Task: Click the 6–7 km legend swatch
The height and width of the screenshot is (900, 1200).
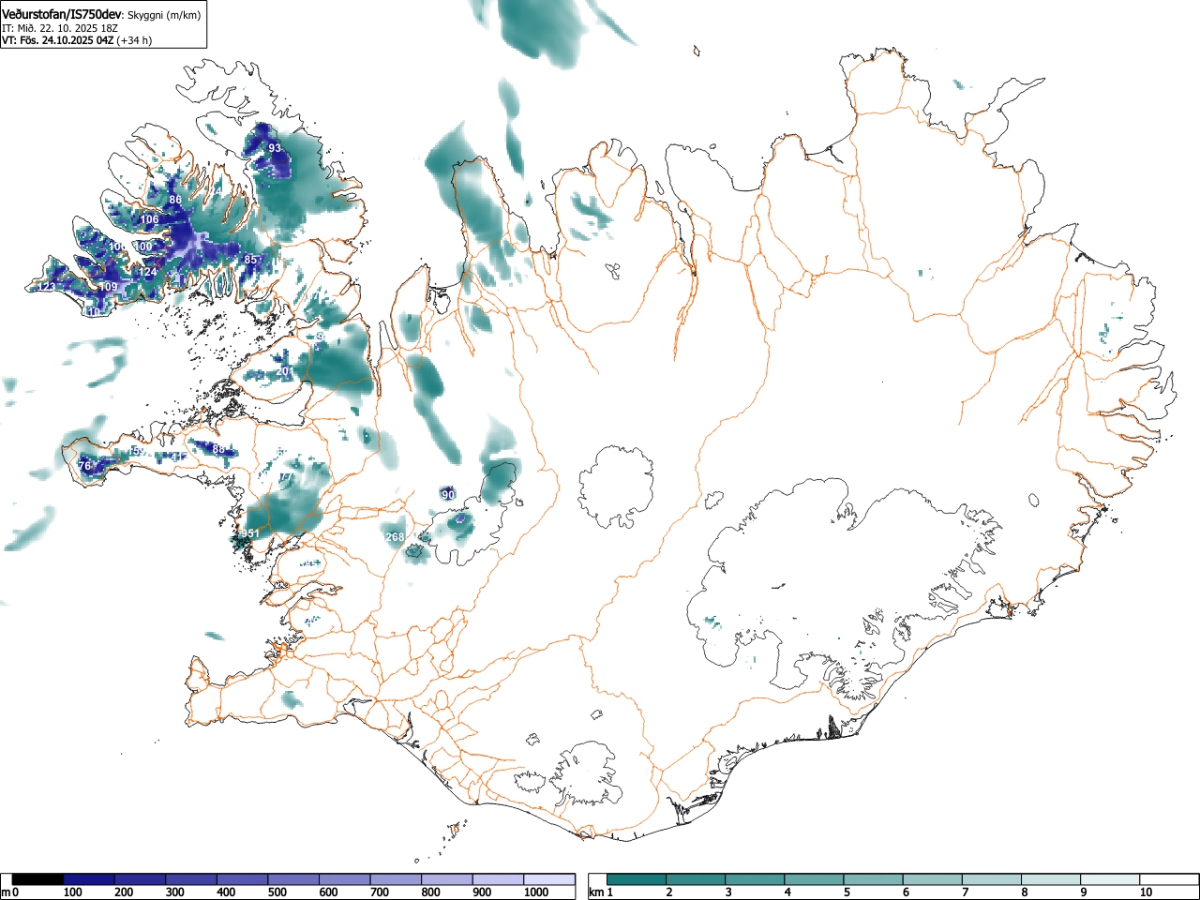Action: 932,879
